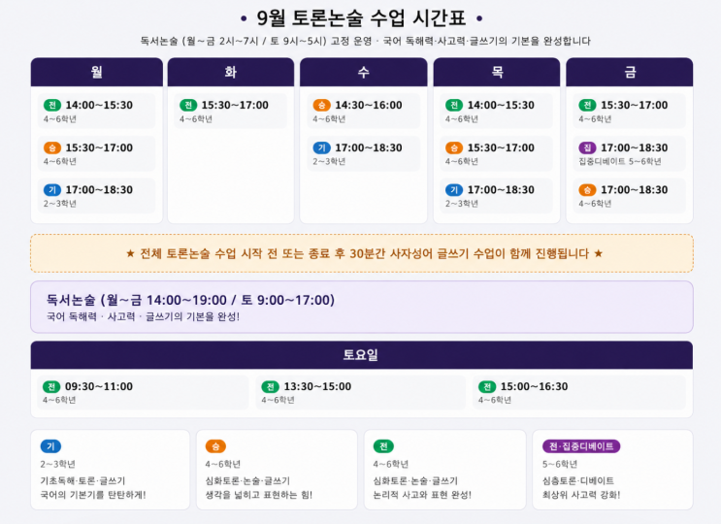This screenshot has height=524, width=721.
Task: Select the 월 day header
Action: click(x=97, y=72)
